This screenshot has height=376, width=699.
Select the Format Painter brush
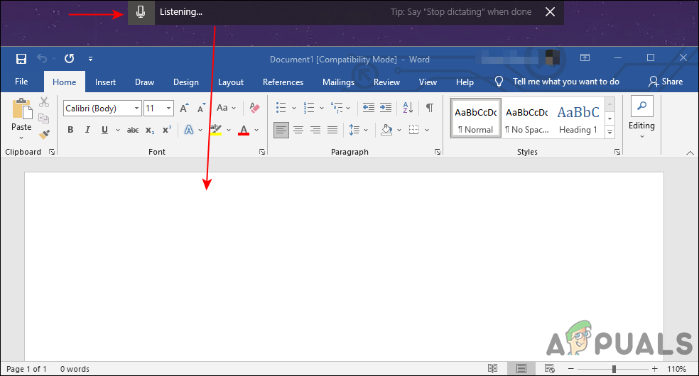pyautogui.click(x=44, y=134)
